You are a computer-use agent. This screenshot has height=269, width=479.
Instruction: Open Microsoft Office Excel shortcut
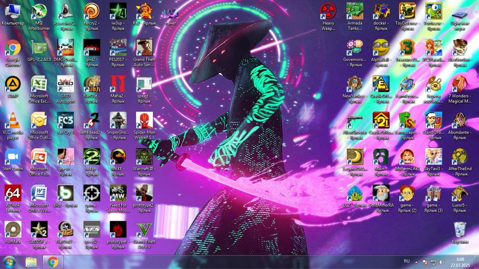tap(39, 84)
